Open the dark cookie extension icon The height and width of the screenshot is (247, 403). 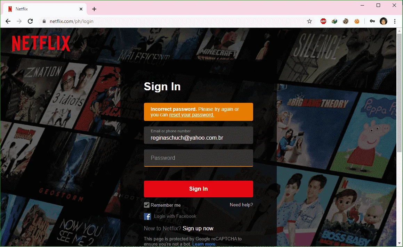click(x=346, y=21)
